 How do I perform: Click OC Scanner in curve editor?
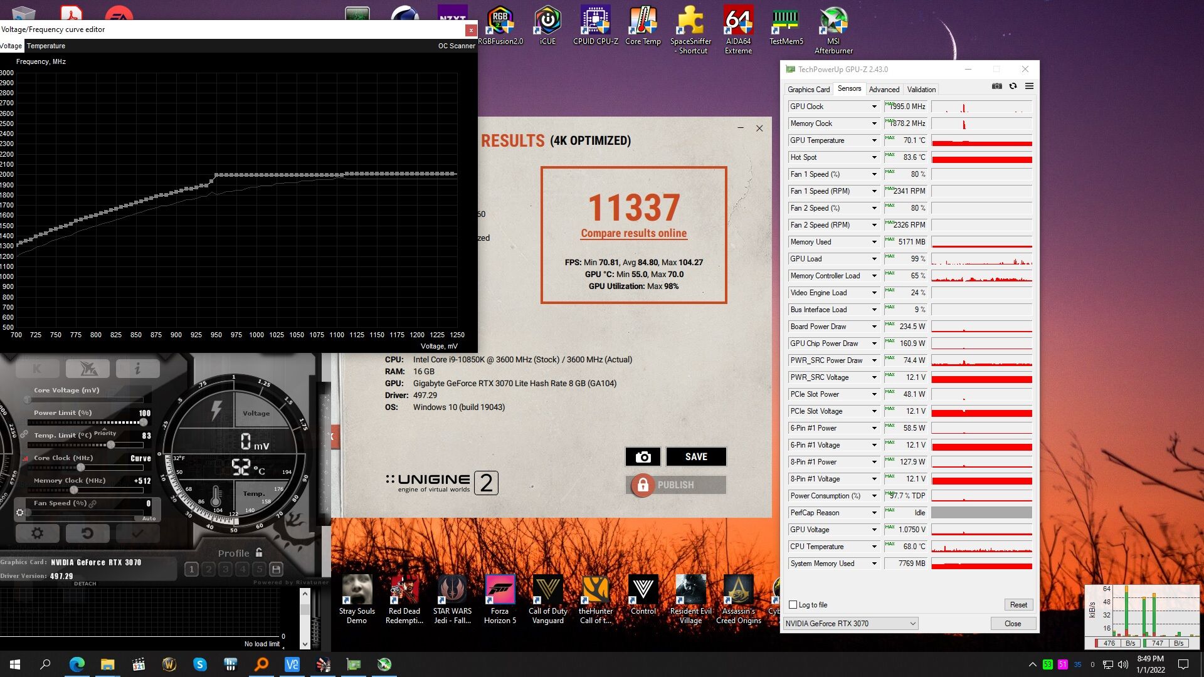(457, 46)
